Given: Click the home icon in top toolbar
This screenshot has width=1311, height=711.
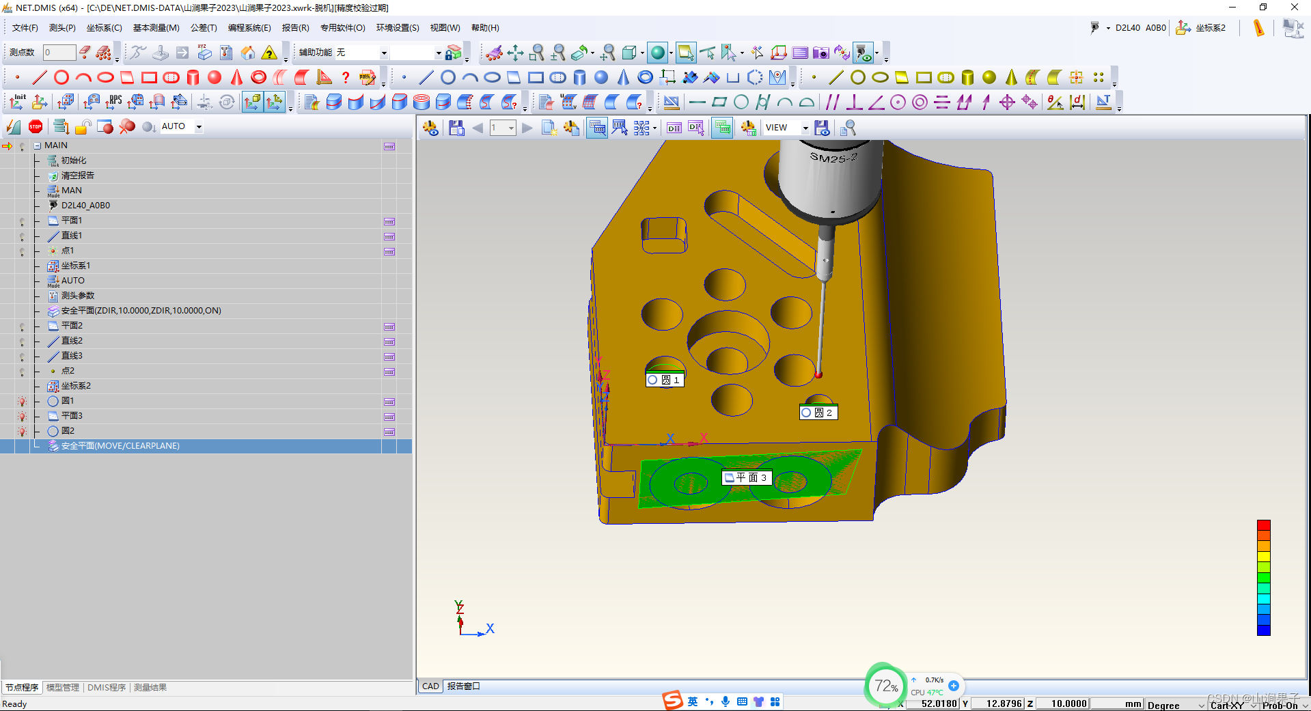Looking at the screenshot, I should pos(248,53).
